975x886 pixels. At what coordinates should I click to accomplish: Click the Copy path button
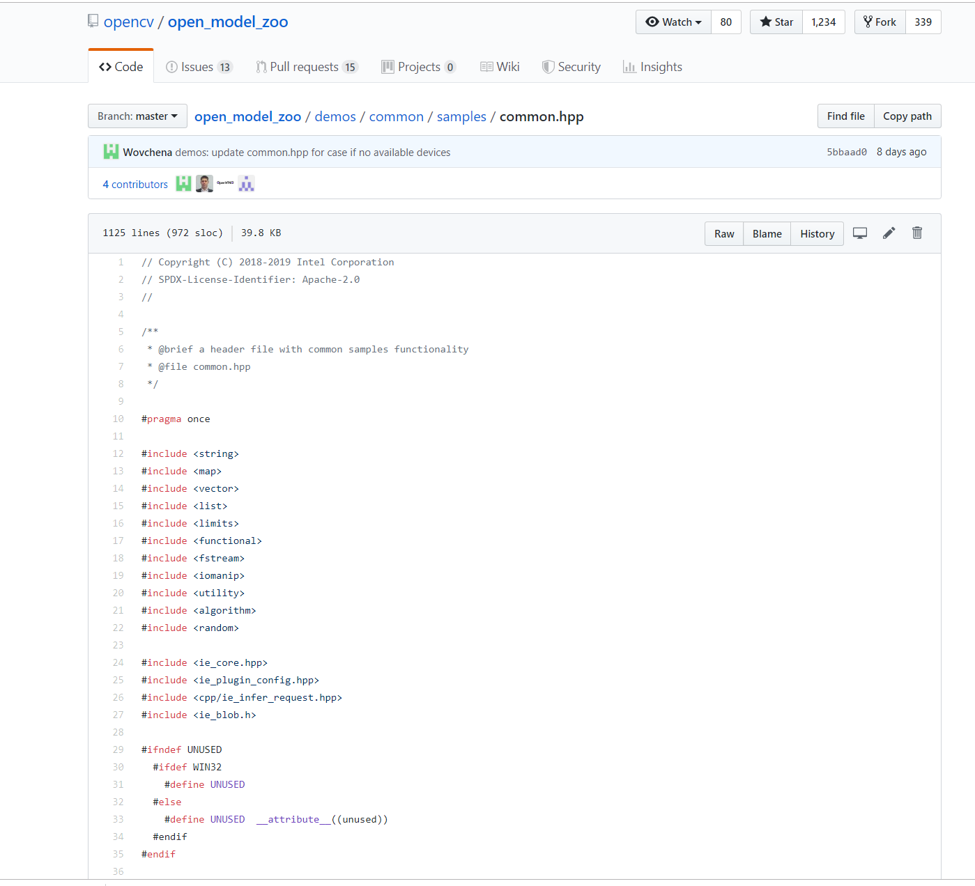coord(907,116)
